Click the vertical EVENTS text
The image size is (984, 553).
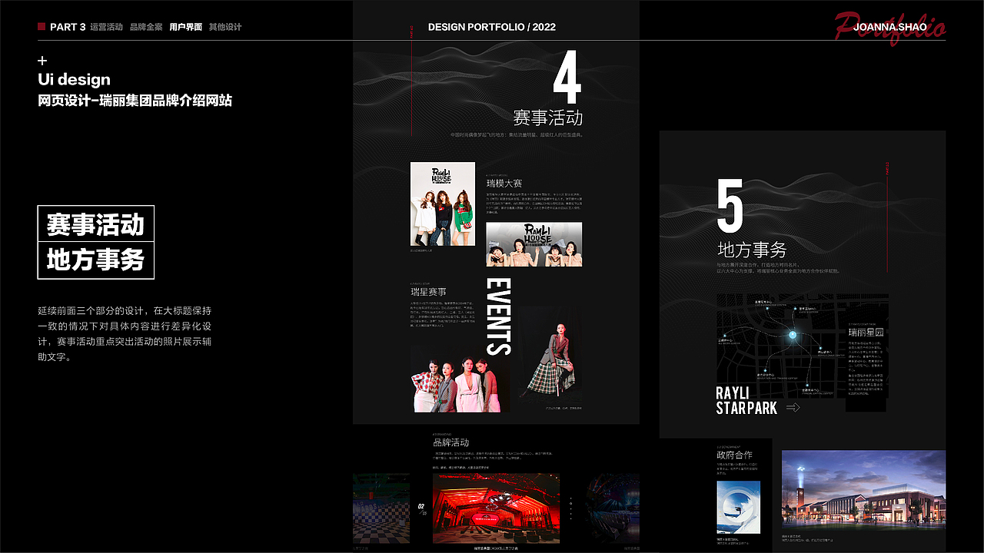[x=499, y=316]
